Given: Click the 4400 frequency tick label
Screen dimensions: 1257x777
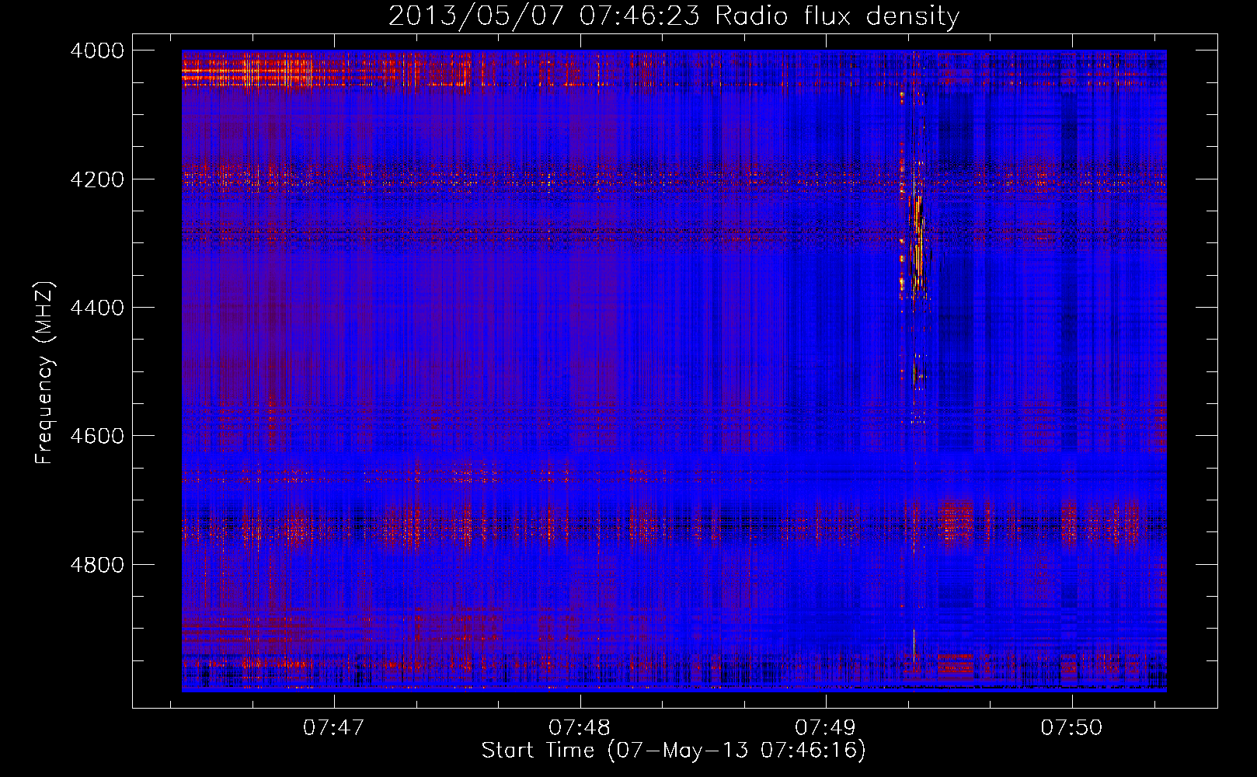Looking at the screenshot, I should click(97, 308).
